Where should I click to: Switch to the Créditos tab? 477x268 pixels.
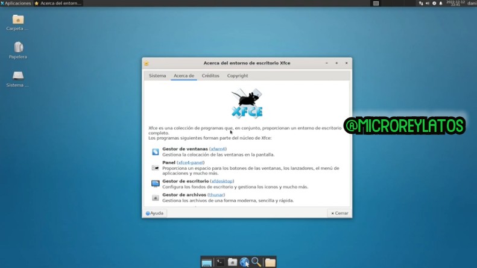click(210, 76)
